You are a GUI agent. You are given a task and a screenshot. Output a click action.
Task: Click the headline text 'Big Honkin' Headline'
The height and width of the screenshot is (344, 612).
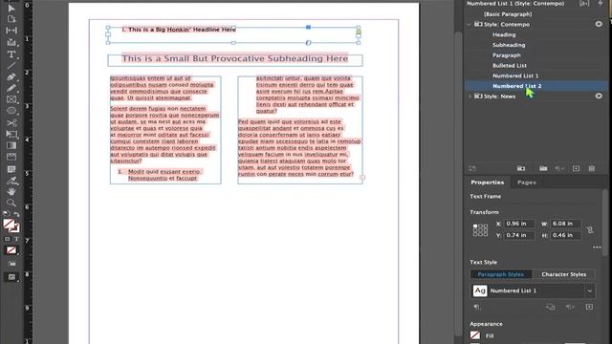click(x=183, y=30)
